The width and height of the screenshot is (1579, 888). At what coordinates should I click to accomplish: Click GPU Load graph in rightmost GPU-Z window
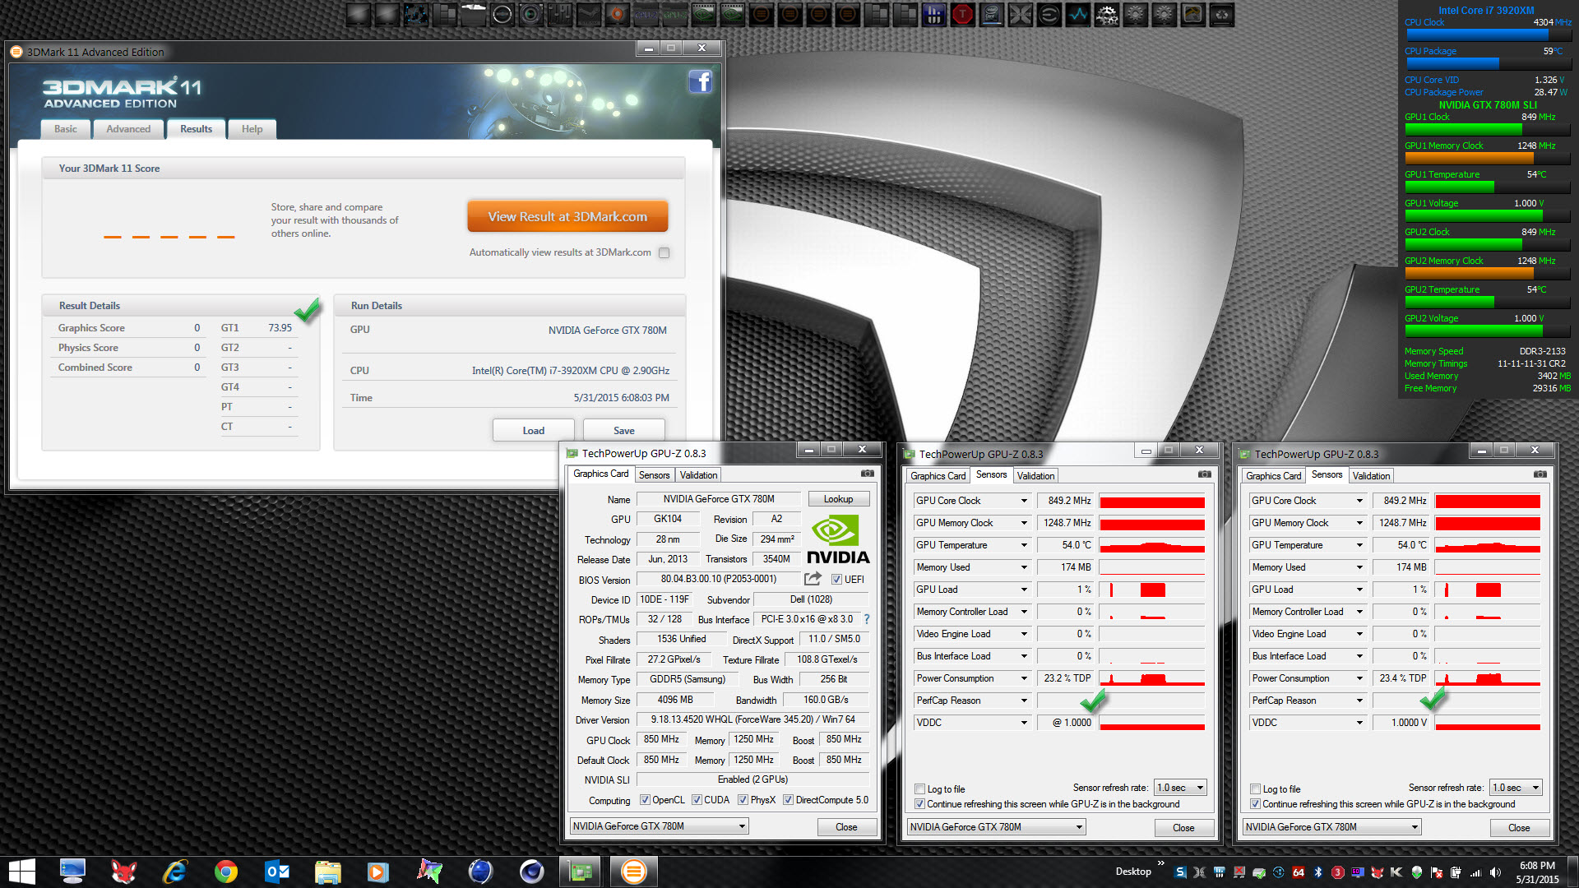(1488, 590)
